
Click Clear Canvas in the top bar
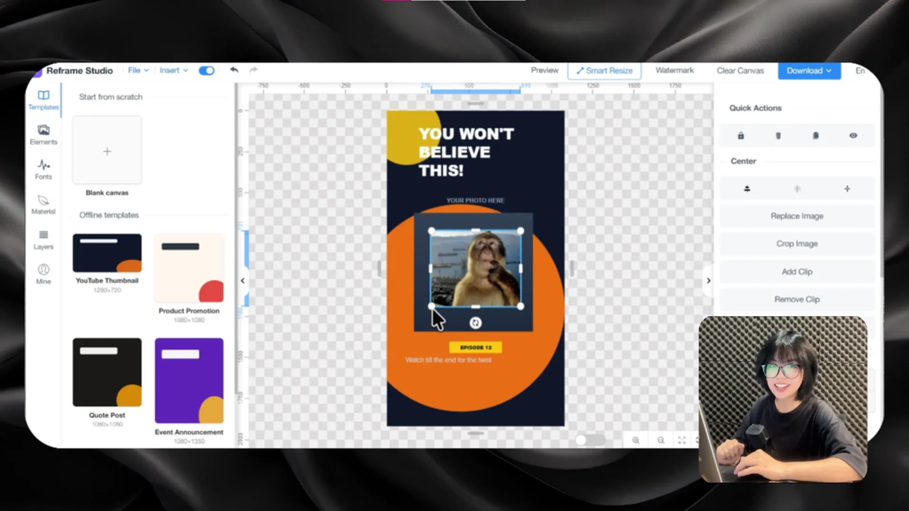(x=740, y=70)
